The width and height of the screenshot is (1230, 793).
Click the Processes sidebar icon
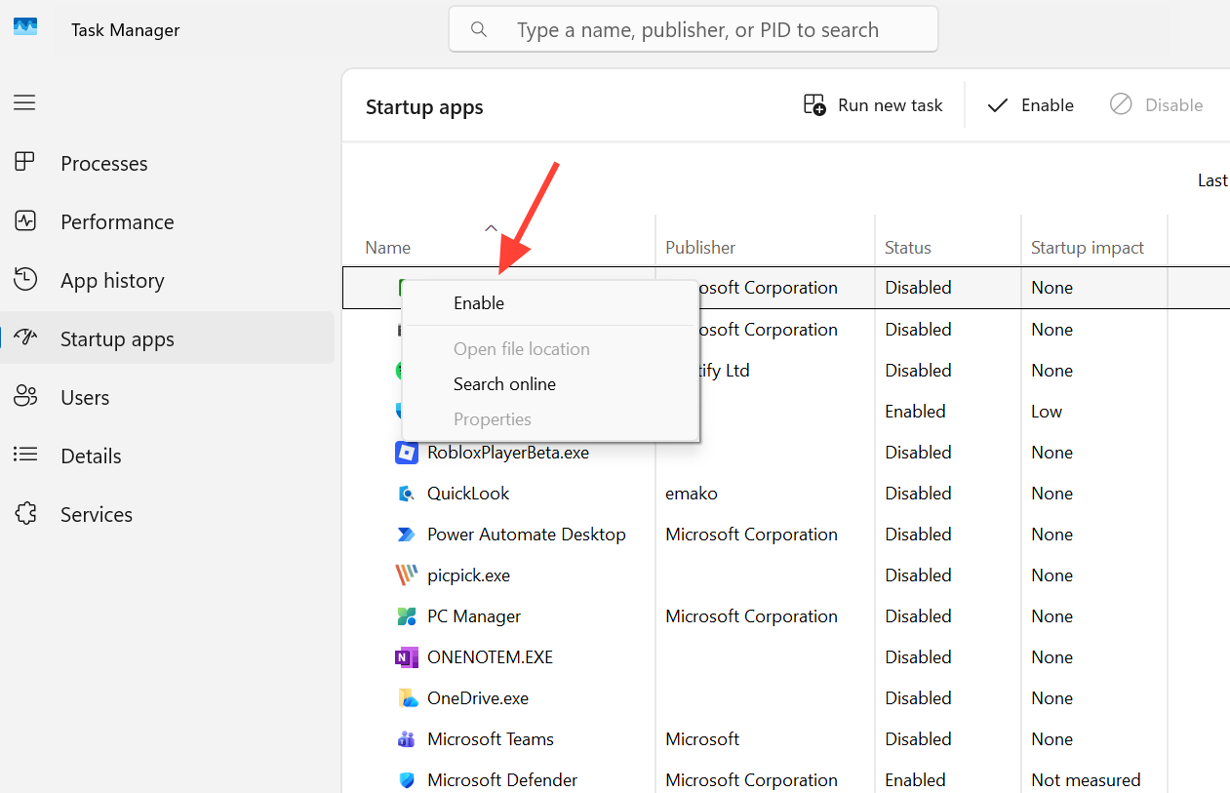[x=25, y=163]
